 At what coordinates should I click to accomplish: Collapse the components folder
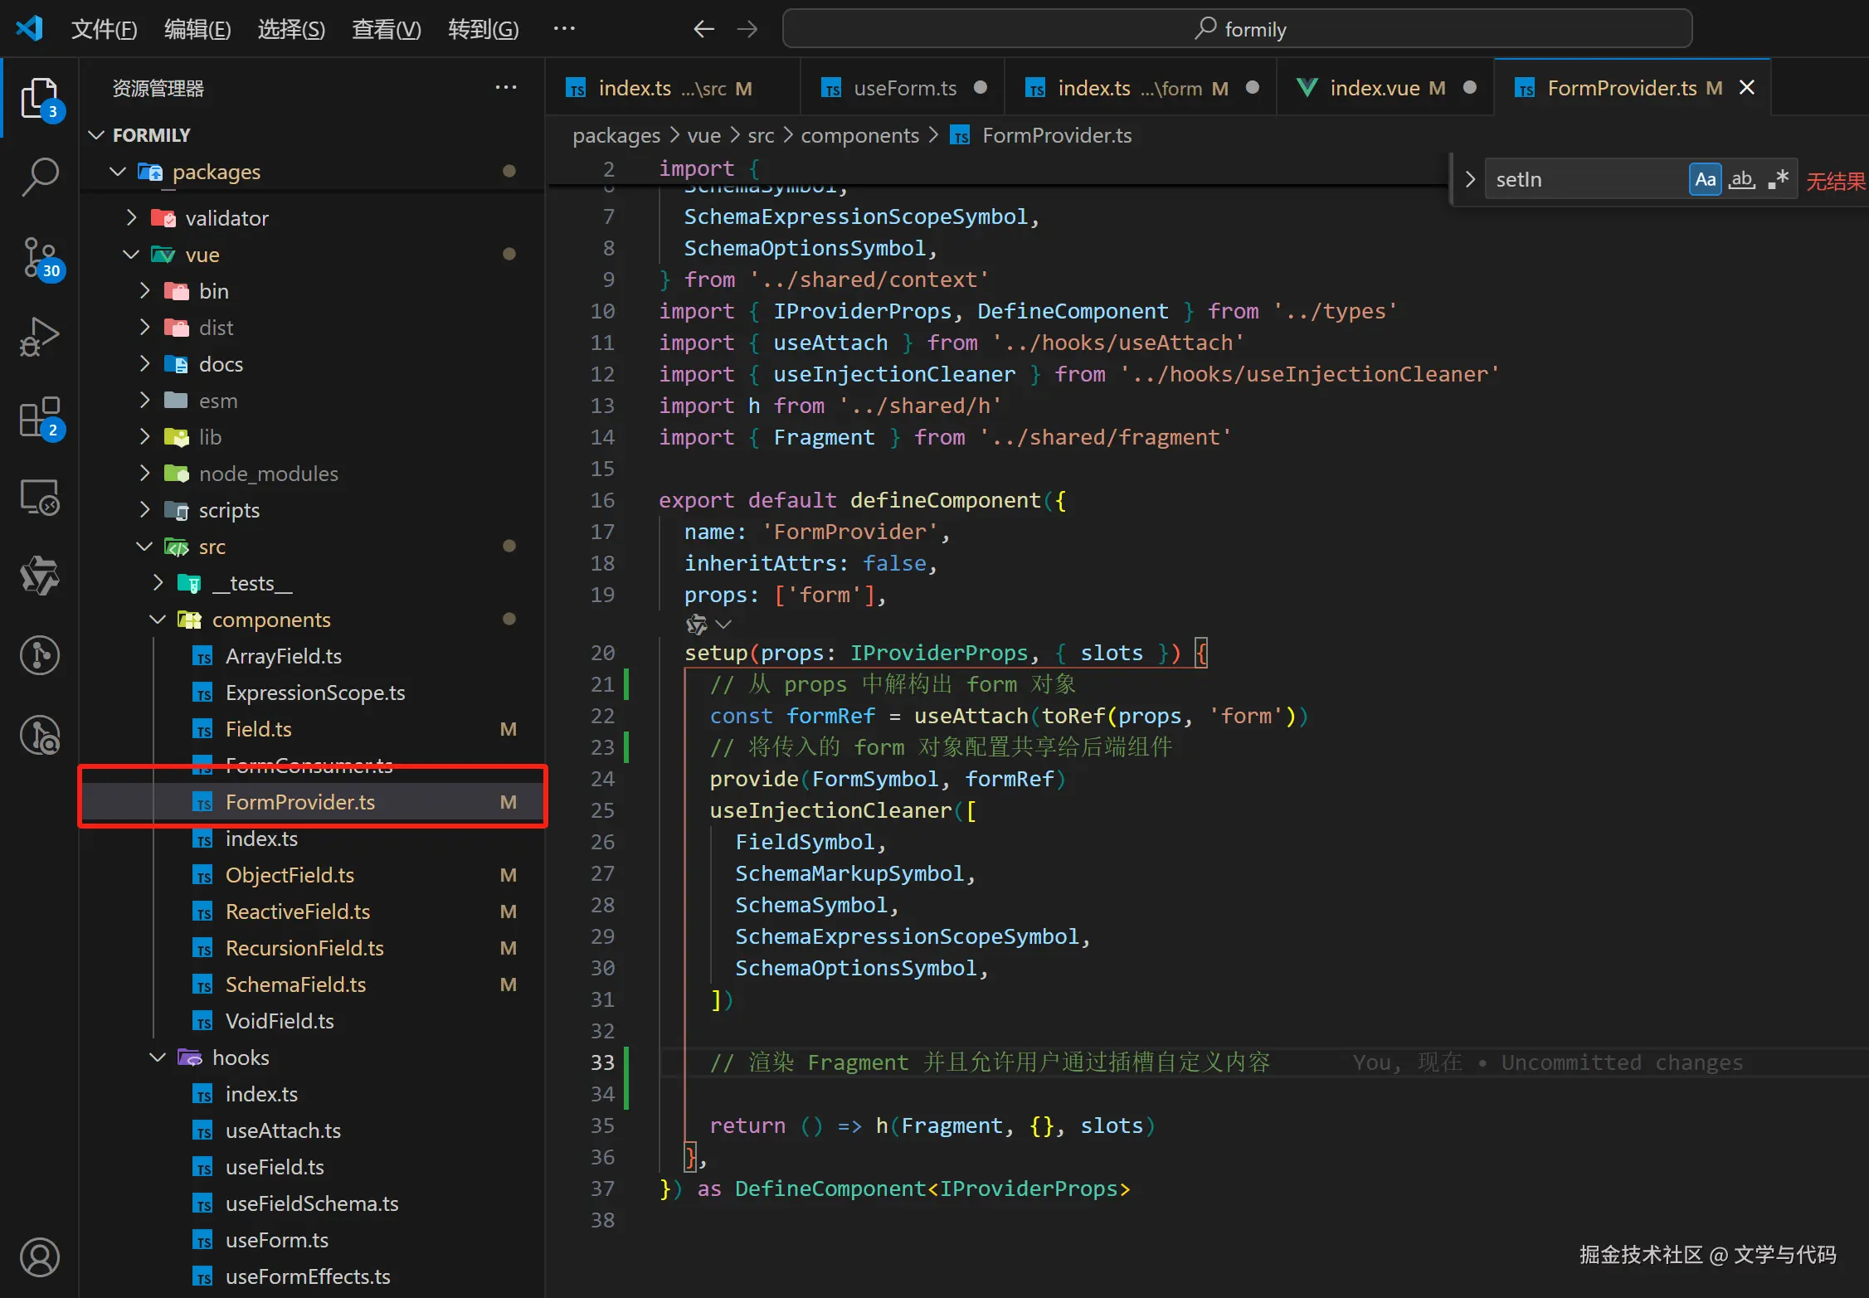270,620
